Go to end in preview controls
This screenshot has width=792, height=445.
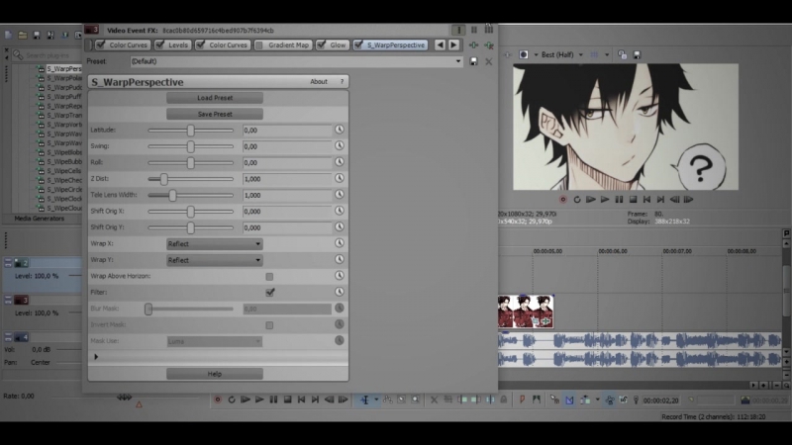pyautogui.click(x=660, y=200)
